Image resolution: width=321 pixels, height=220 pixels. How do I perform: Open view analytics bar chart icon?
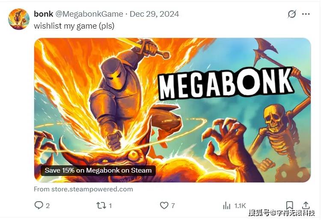[x=226, y=205]
